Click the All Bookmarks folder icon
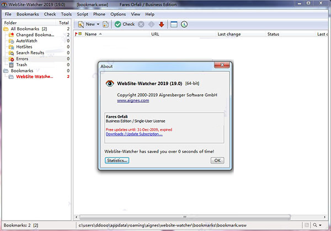The height and width of the screenshot is (231, 331). tap(6, 29)
